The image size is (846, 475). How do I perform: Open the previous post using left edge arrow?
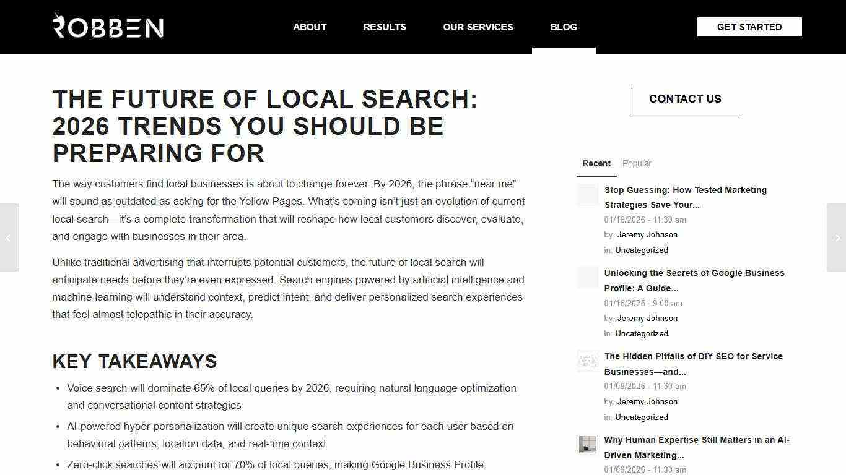pyautogui.click(x=9, y=237)
